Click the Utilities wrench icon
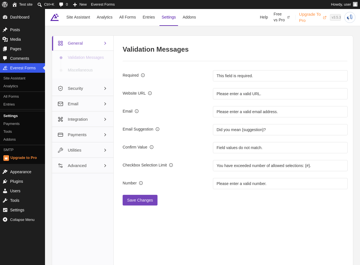This screenshot has width=360, height=265. click(x=60, y=150)
